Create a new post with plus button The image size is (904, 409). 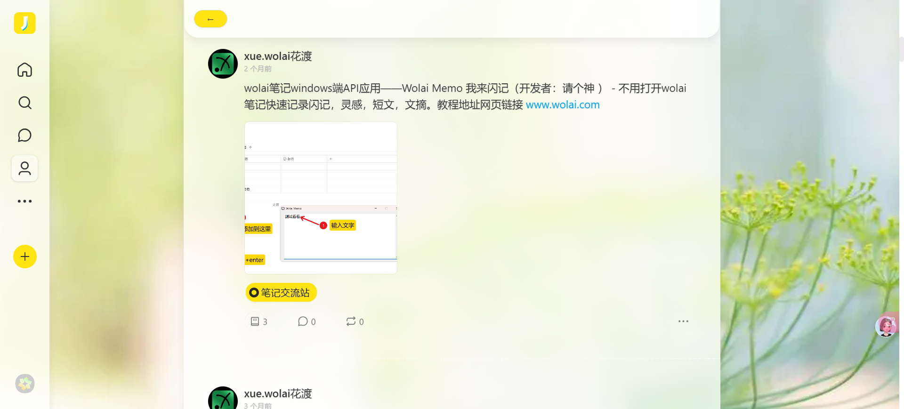pos(25,257)
